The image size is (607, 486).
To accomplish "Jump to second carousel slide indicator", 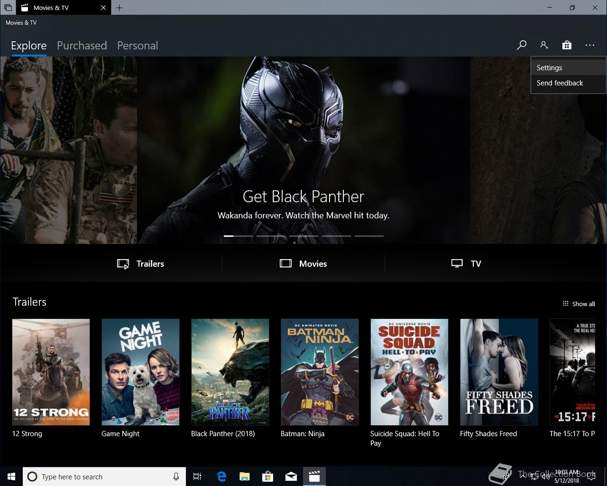I will tap(271, 236).
